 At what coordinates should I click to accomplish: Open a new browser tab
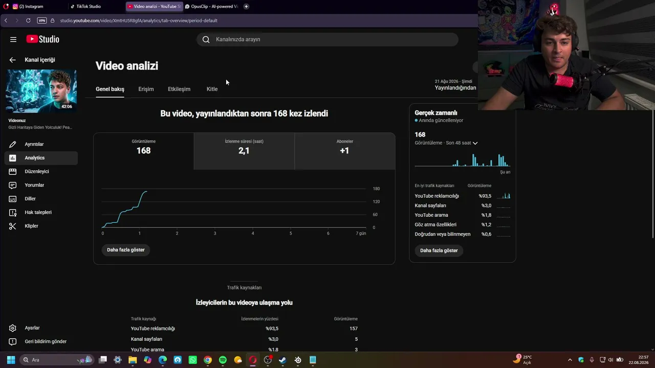tap(246, 7)
